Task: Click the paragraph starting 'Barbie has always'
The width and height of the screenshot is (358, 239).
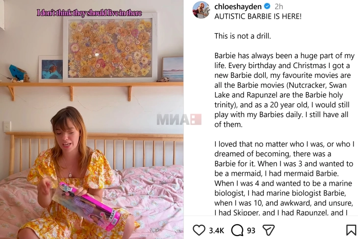Action: tap(284, 90)
